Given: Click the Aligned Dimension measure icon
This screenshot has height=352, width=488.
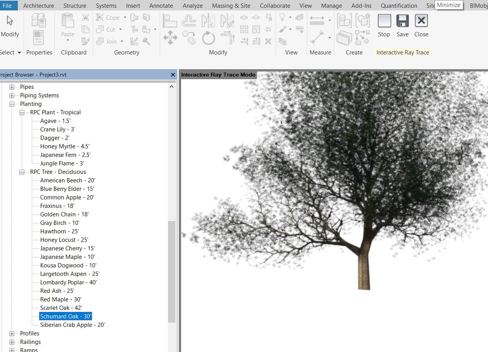Looking at the screenshot, I should pos(317,38).
